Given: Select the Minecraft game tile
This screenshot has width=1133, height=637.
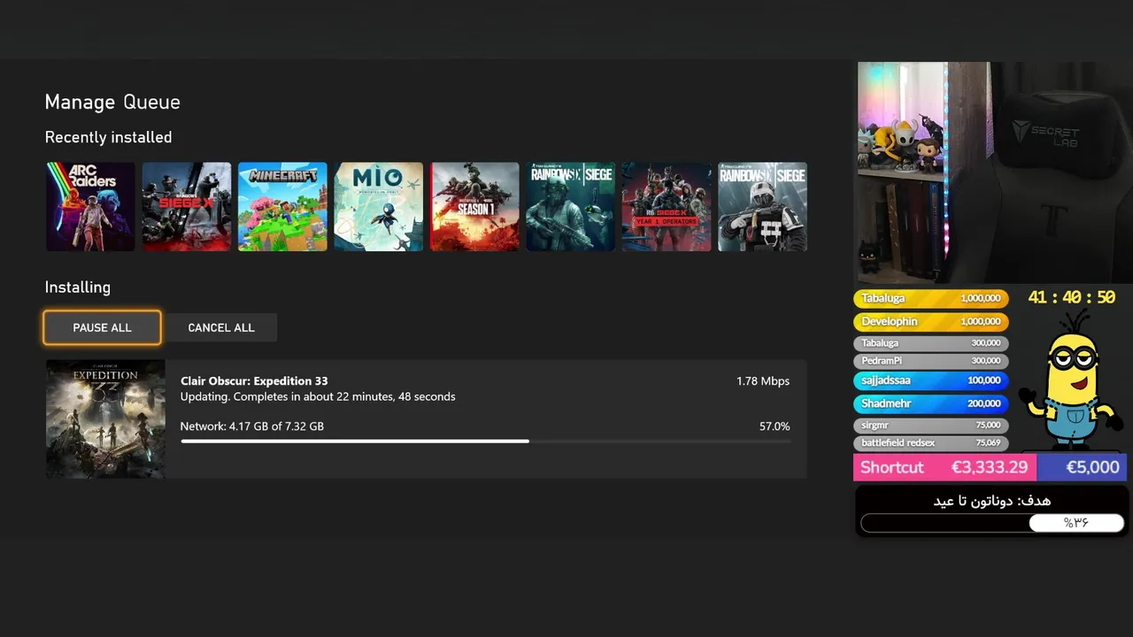Looking at the screenshot, I should coord(282,206).
